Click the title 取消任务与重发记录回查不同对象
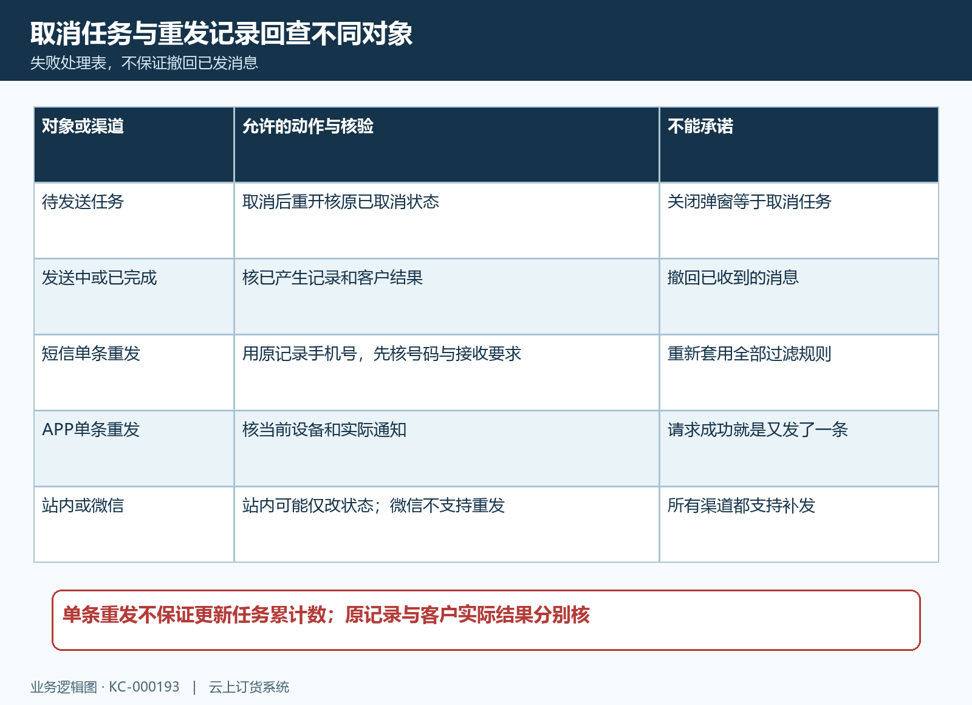972x705 pixels. pyautogui.click(x=222, y=33)
